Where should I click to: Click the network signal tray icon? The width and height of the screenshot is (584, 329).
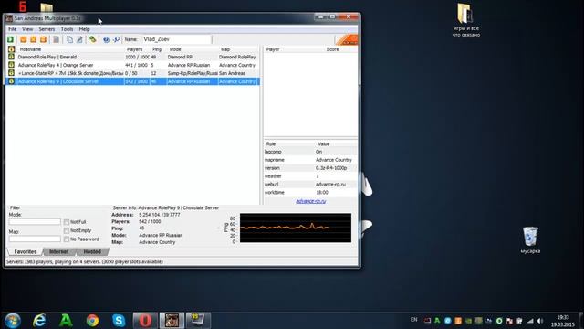tap(530, 321)
